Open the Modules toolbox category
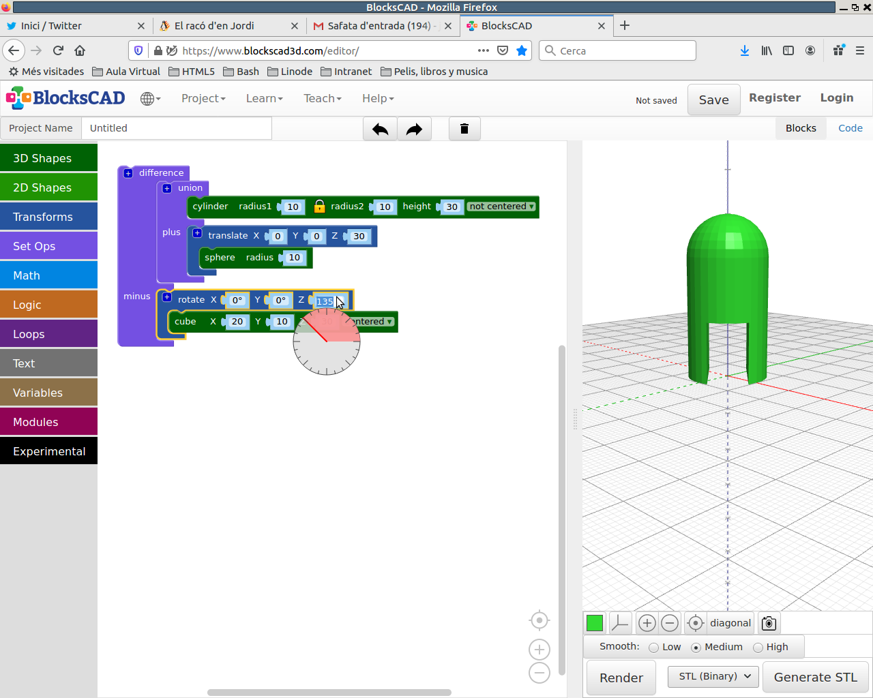Viewport: 873px width, 698px height. tap(48, 422)
